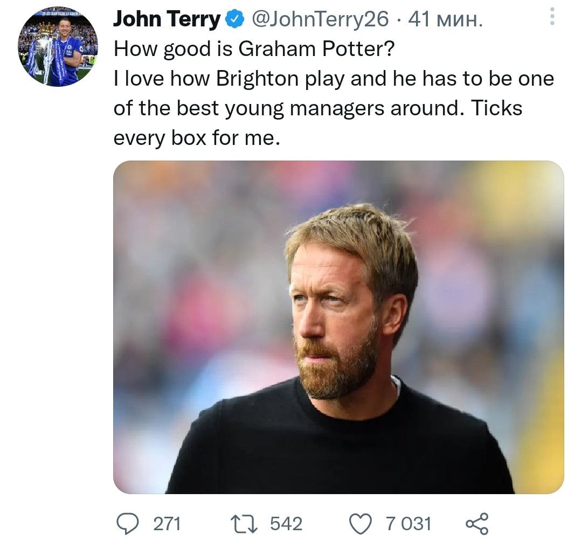
Task: Click the display name "John Terry"
Action: (x=167, y=20)
